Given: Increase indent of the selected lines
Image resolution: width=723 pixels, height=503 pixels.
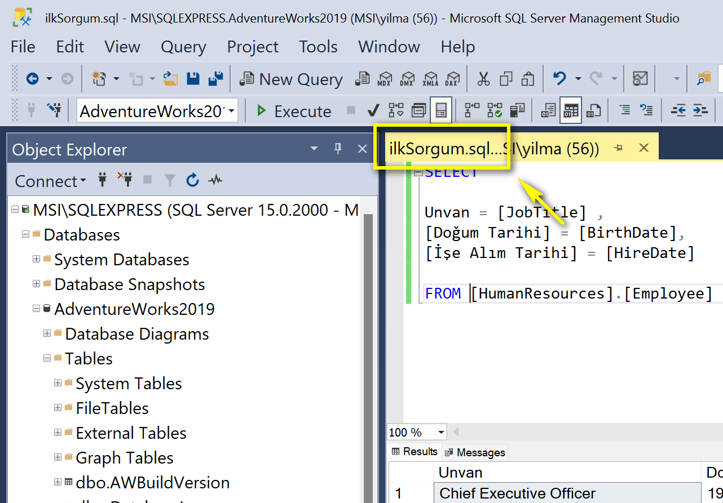Looking at the screenshot, I should (700, 110).
